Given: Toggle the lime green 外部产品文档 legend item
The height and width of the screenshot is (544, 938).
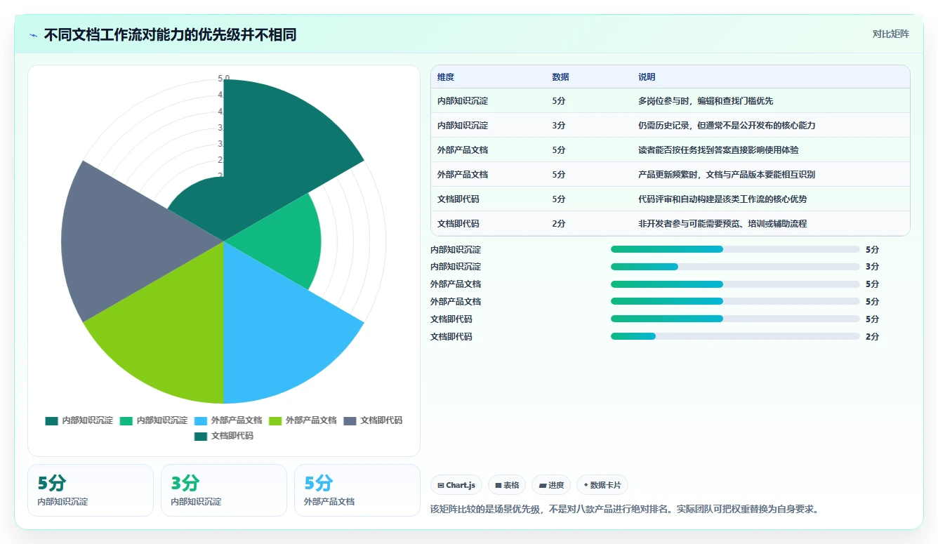Looking at the screenshot, I should pyautogui.click(x=303, y=420).
